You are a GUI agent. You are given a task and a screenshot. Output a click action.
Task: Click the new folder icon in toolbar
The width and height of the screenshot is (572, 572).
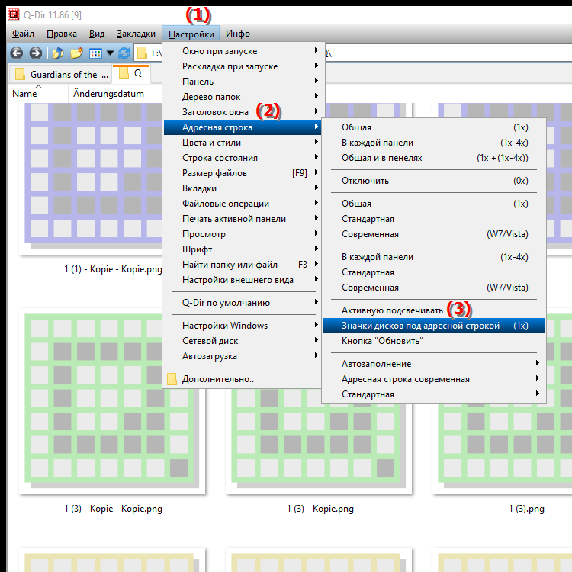(x=76, y=53)
